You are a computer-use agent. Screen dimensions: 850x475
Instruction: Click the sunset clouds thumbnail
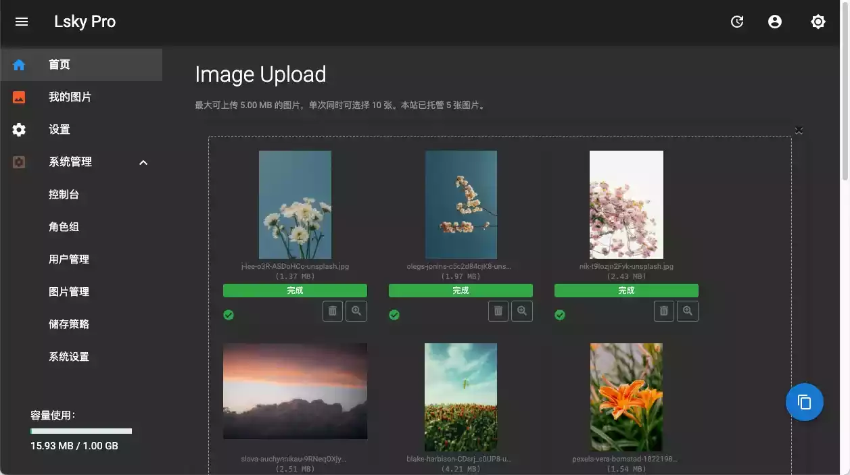coord(295,391)
